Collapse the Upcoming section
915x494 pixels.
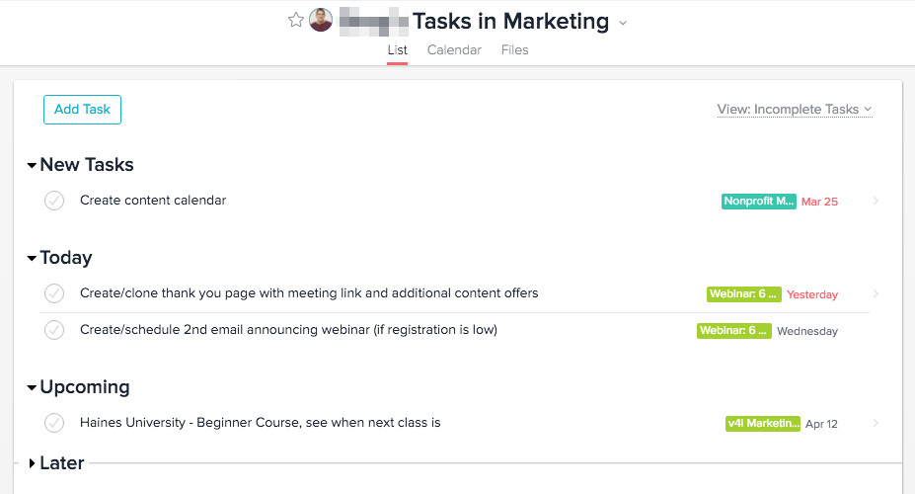(x=33, y=388)
